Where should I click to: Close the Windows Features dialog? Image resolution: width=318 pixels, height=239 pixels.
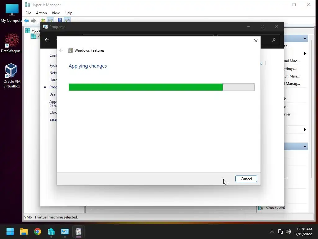pyautogui.click(x=256, y=41)
